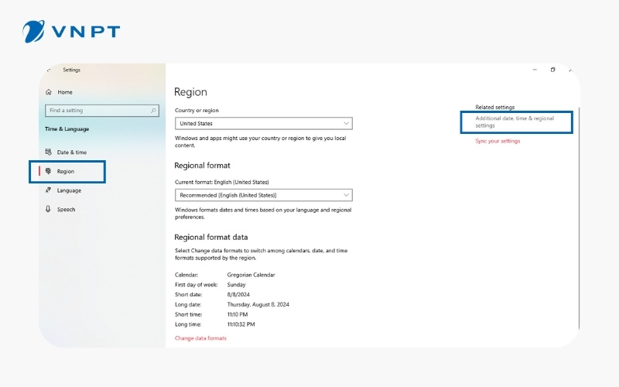Viewport: 619px width, 387px height.
Task: Select the 'Date & time' text label
Action: point(72,152)
